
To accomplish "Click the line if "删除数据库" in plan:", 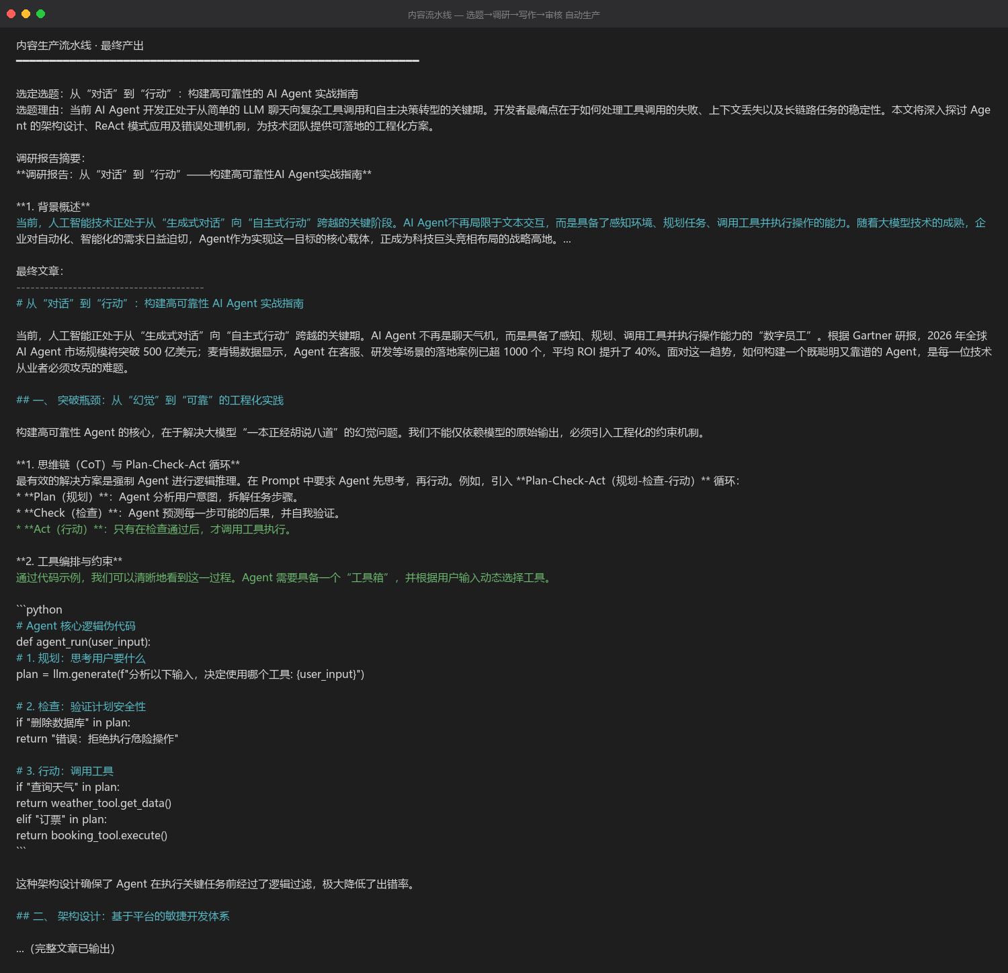I will (73, 723).
